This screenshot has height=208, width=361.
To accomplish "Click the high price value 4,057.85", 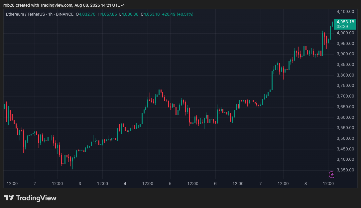I will (109, 14).
